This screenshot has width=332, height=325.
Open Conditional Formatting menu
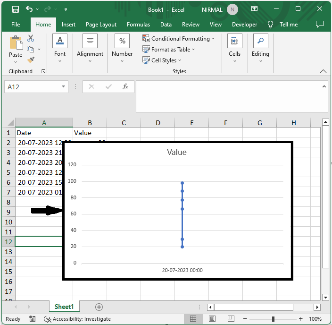178,39
